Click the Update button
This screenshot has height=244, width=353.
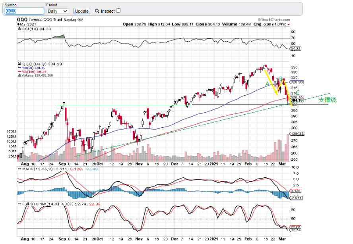point(81,11)
